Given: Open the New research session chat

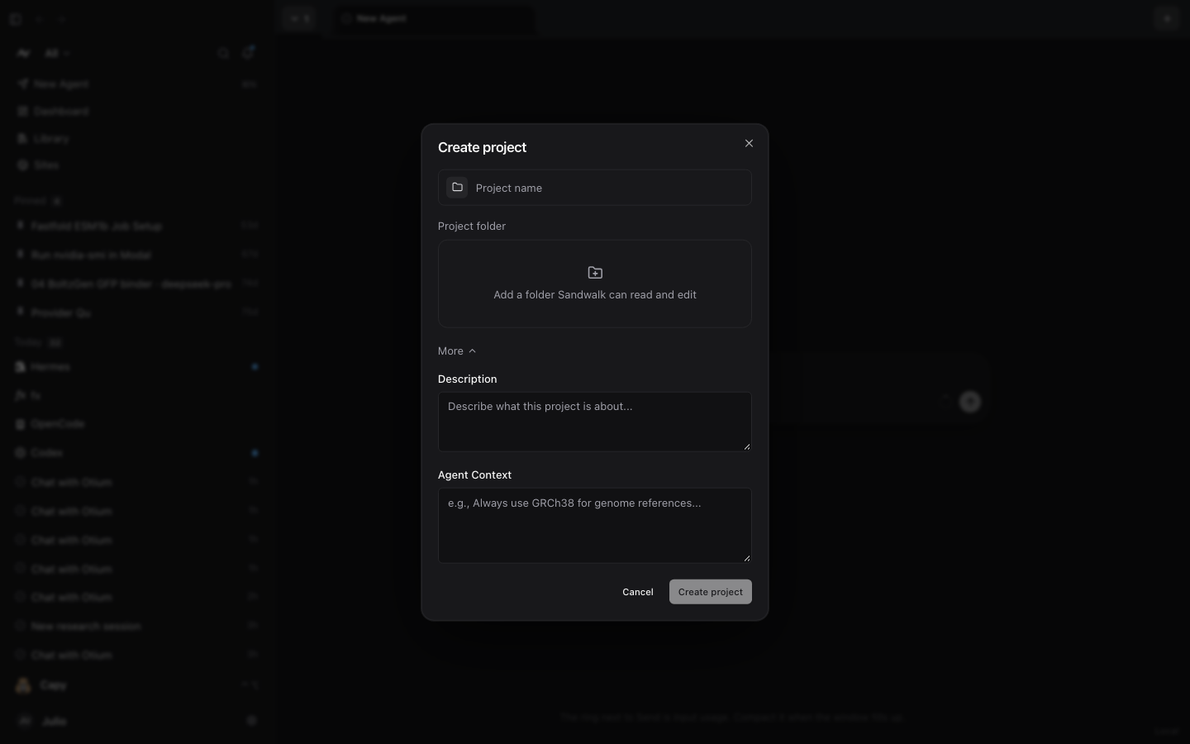Looking at the screenshot, I should (x=136, y=627).
